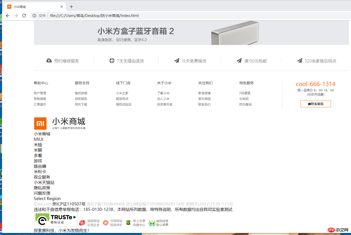The image size is (351, 235).
Task: Click the site info icon in address bar
Action: (x=34, y=16)
